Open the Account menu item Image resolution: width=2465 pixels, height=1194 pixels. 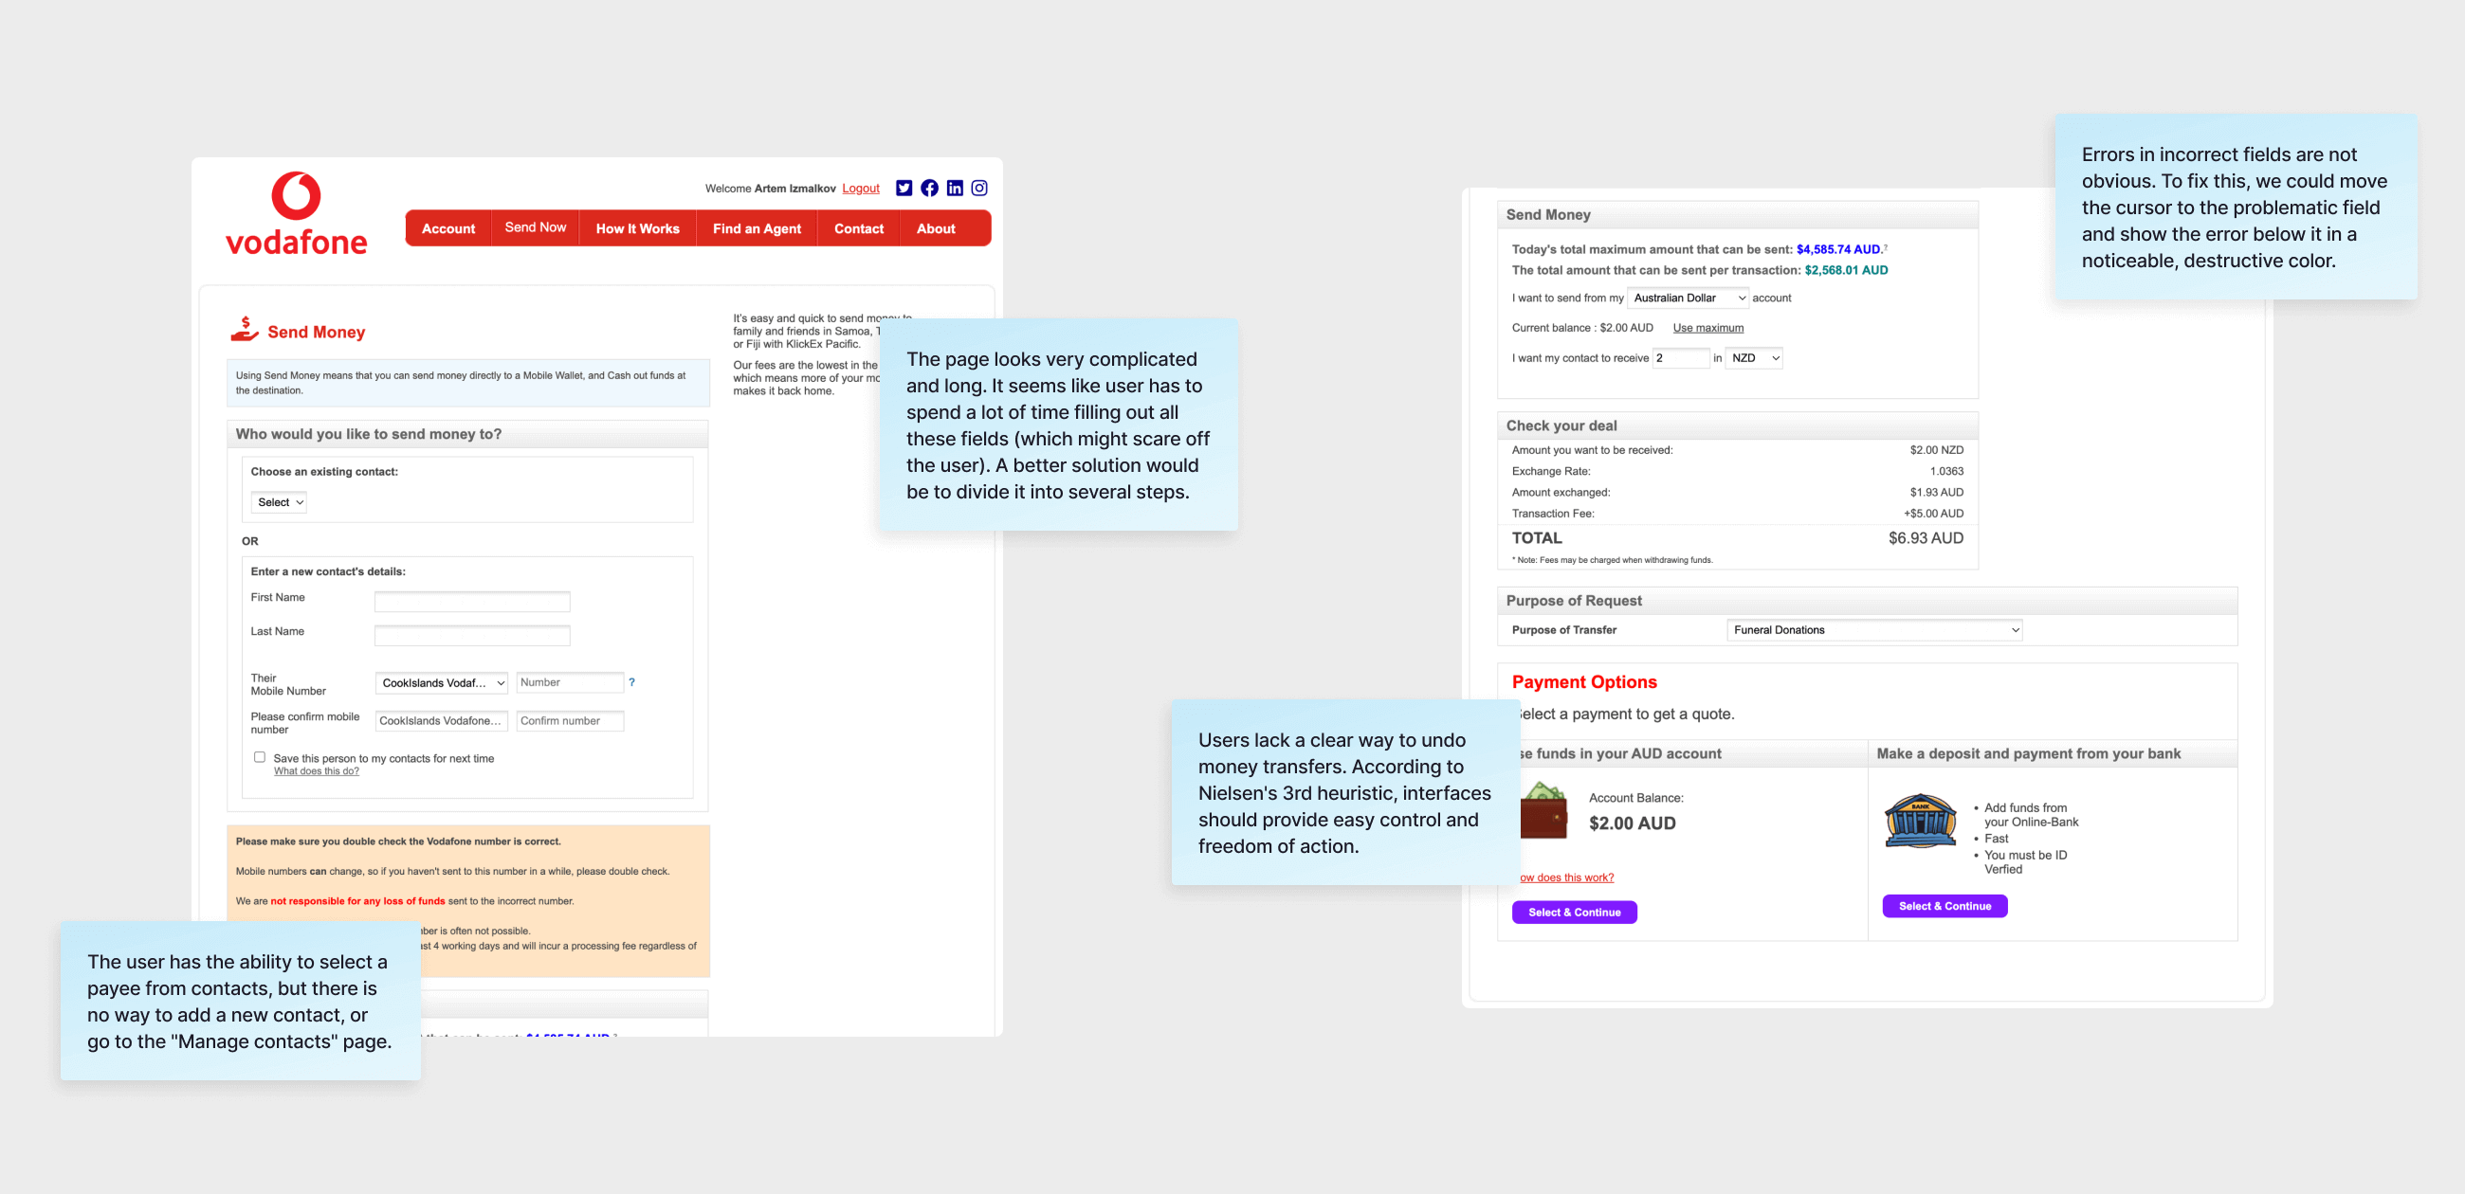[x=447, y=227]
